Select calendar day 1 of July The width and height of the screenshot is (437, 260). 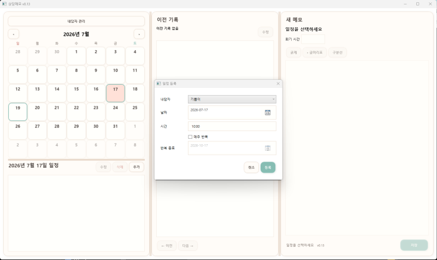[76, 56]
